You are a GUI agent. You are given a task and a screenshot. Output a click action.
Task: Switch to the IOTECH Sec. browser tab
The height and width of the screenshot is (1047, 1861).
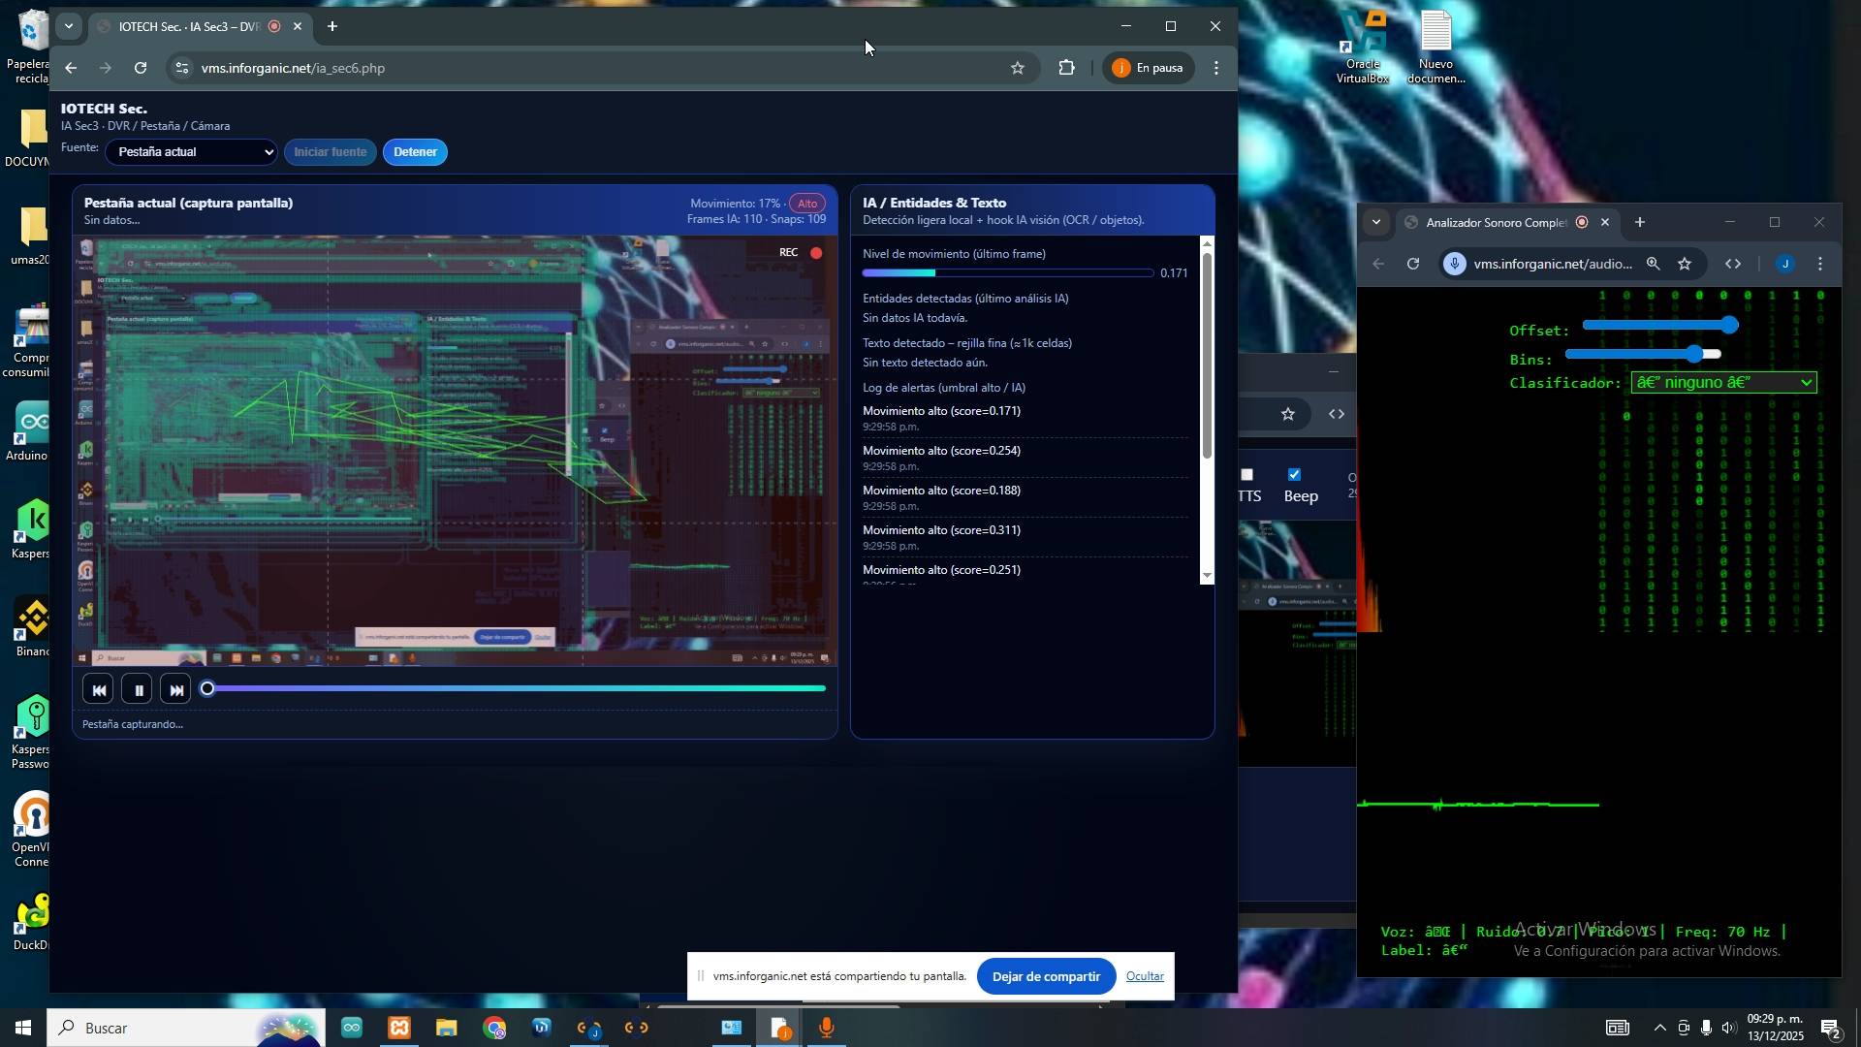click(x=189, y=27)
